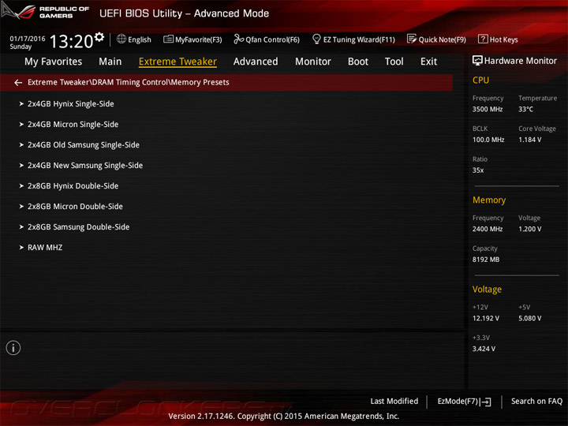568x426 pixels.
Task: Select the Extreme Tweaker tab
Action: (177, 62)
